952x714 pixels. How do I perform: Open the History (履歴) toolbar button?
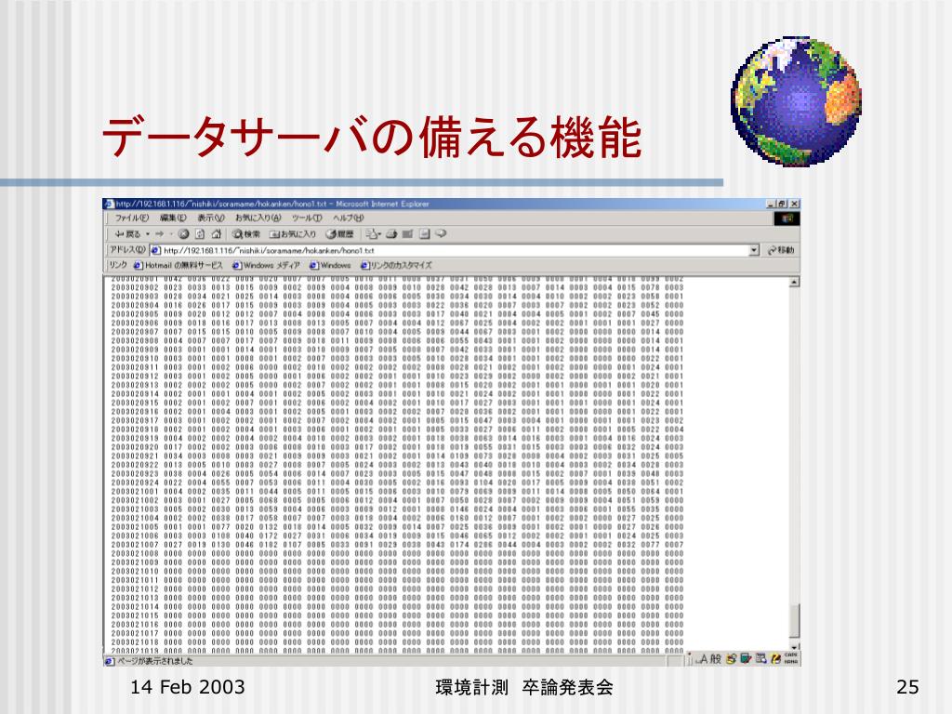click(x=340, y=233)
